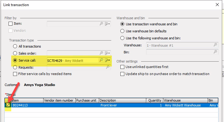Click the Purchase unit column header
224x122 pixels.
click(87, 100)
